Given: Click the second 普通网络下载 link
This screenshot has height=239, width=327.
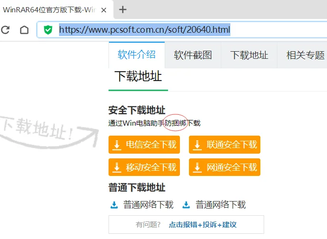Looking at the screenshot, I should 221,205.
